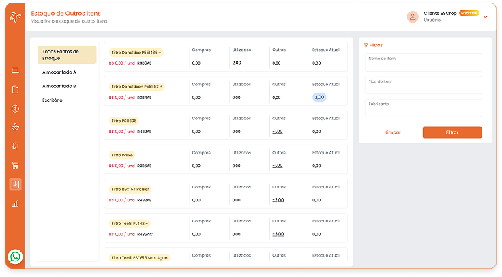Select the stock download box icon
Screen dimensions: 502x277
pyautogui.click(x=15, y=184)
